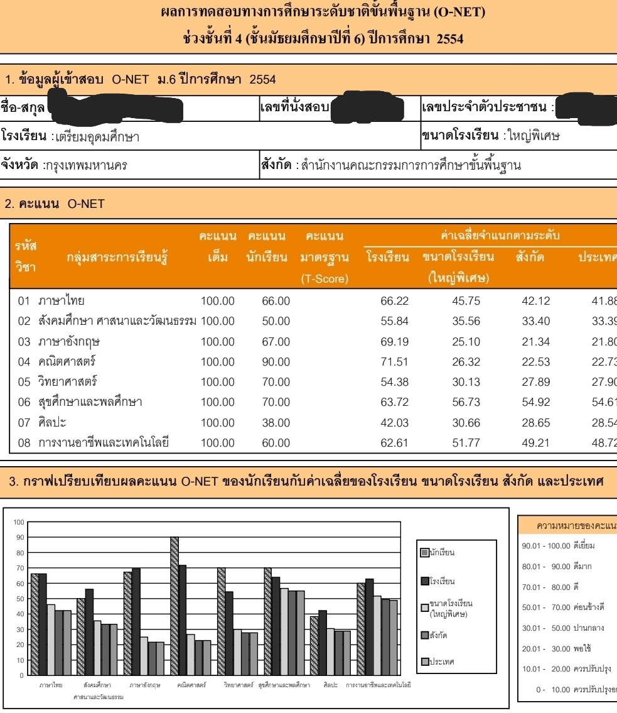Click the '80.01 - 90.00 ดีมาก' score meaning row
The width and height of the screenshot is (617, 713).
click(x=557, y=567)
